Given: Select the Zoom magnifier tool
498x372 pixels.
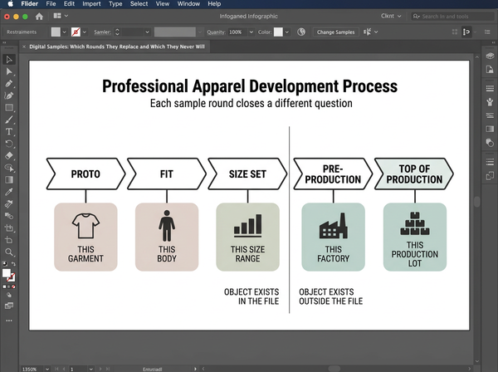Looking at the screenshot, I should (9, 252).
